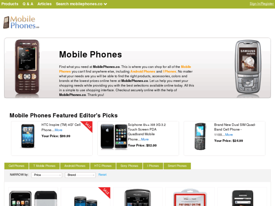Open the Products menu

click(10, 4)
